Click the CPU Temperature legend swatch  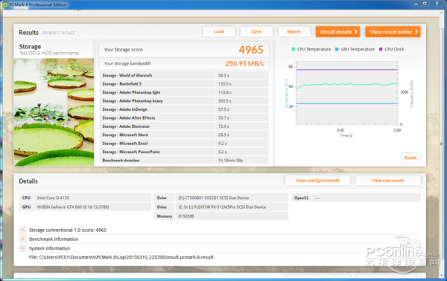click(x=294, y=49)
